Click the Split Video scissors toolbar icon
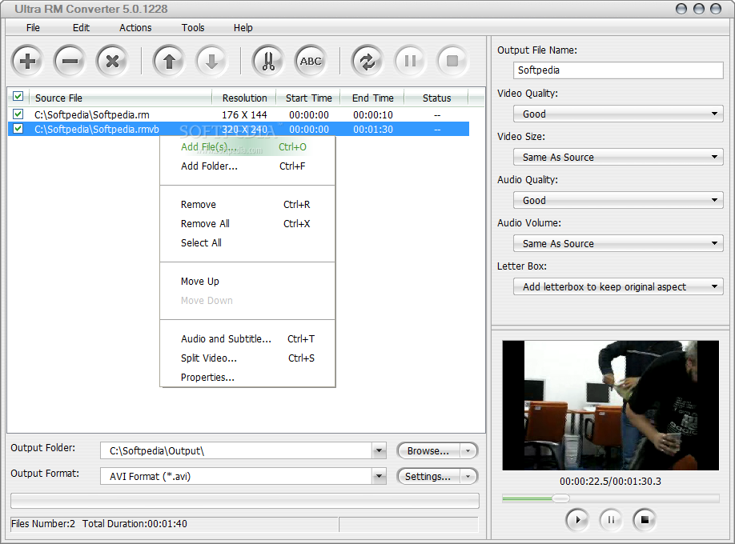 pos(268,61)
